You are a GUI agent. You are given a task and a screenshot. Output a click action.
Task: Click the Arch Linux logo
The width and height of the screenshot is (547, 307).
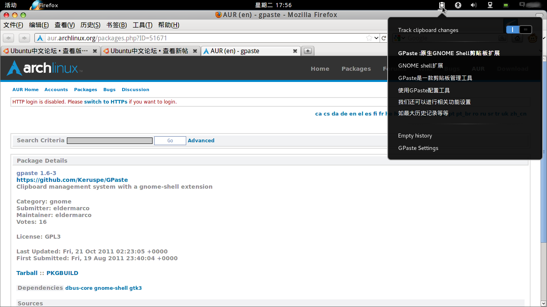point(44,68)
